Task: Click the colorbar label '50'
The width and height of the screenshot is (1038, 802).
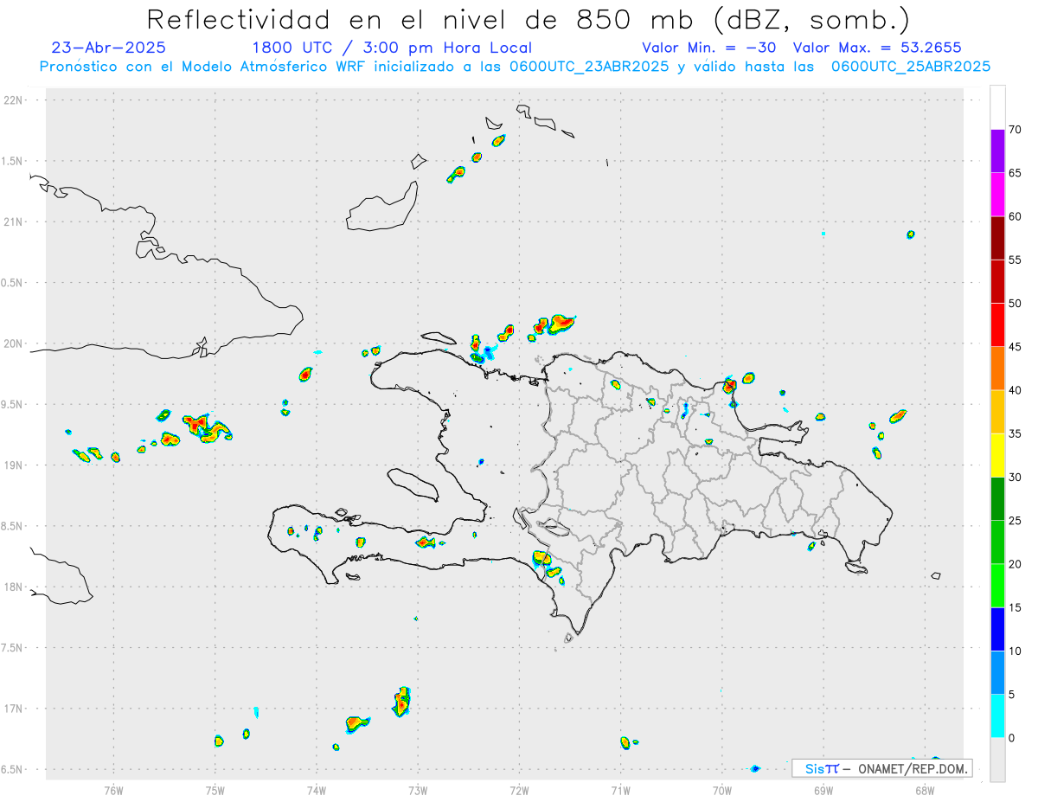Action: click(1015, 304)
